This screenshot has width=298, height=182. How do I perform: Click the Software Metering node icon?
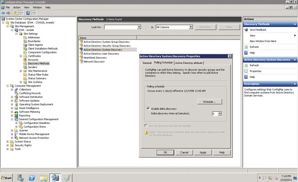pos(16,112)
